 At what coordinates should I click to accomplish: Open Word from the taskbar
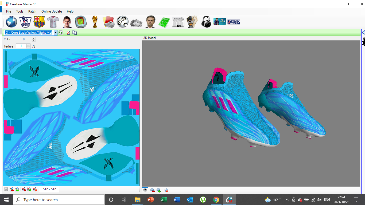point(177,200)
